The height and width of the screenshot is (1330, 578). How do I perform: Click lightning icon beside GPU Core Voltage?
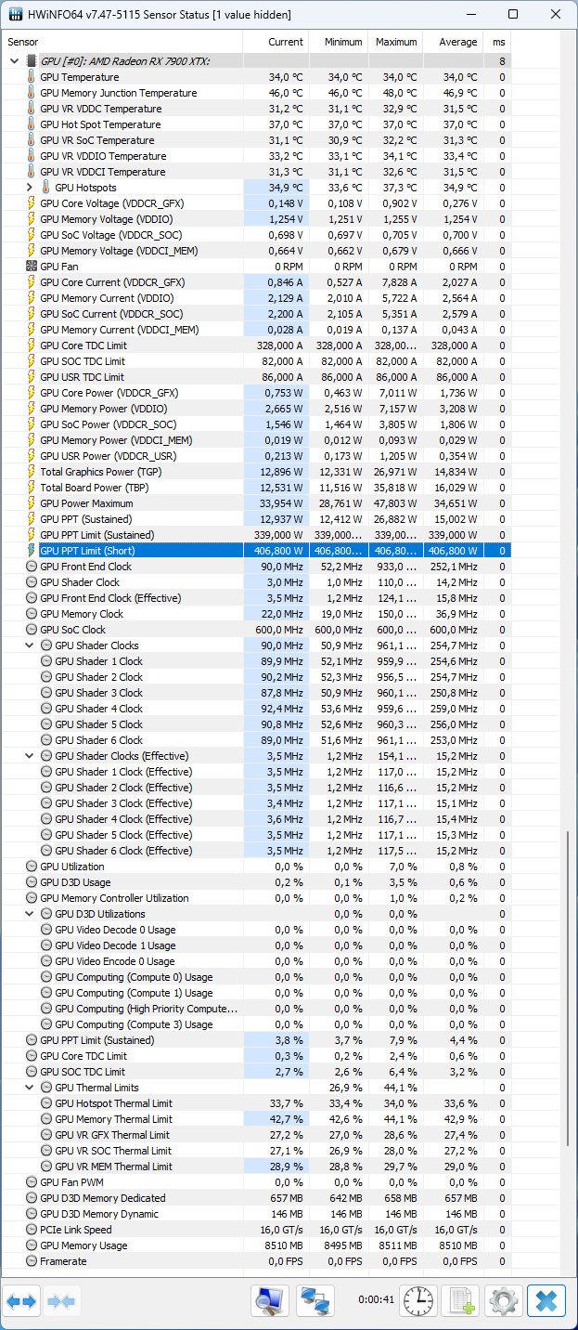[x=32, y=203]
